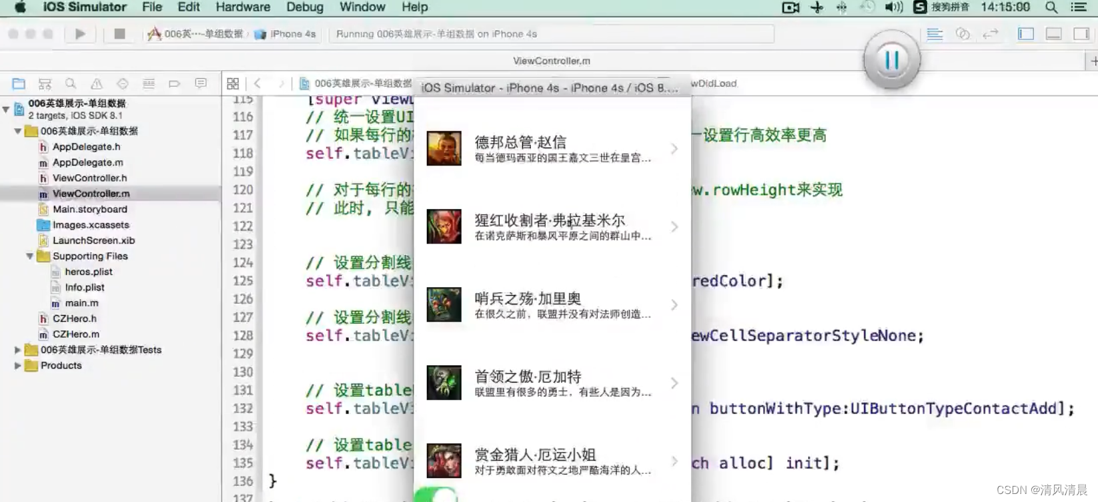Click the round pause button overlay
Image resolution: width=1098 pixels, height=502 pixels.
(892, 59)
